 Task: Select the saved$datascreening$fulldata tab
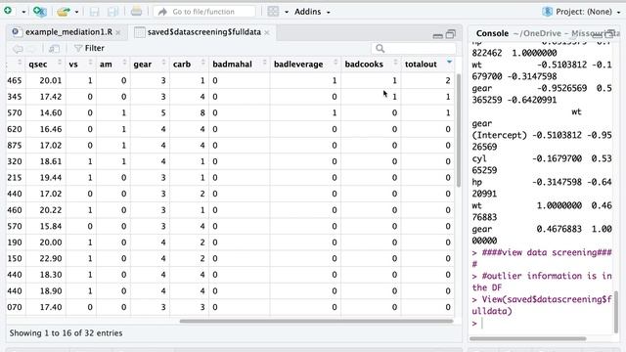(204, 32)
